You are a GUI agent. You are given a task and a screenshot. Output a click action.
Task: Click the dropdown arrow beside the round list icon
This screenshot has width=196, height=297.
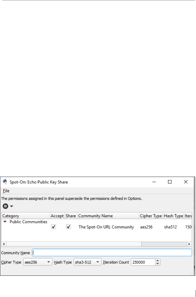click(x=12, y=206)
